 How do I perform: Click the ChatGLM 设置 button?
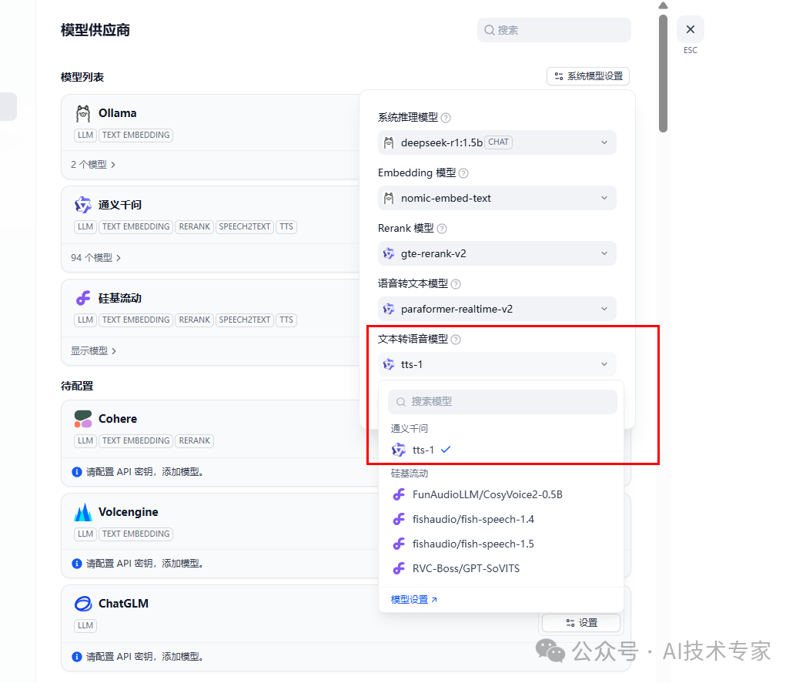581,623
